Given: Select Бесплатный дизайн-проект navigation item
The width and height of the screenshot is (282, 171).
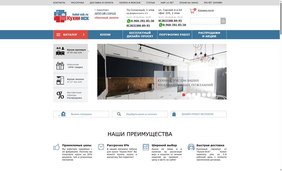Looking at the screenshot, I should tap(140, 35).
